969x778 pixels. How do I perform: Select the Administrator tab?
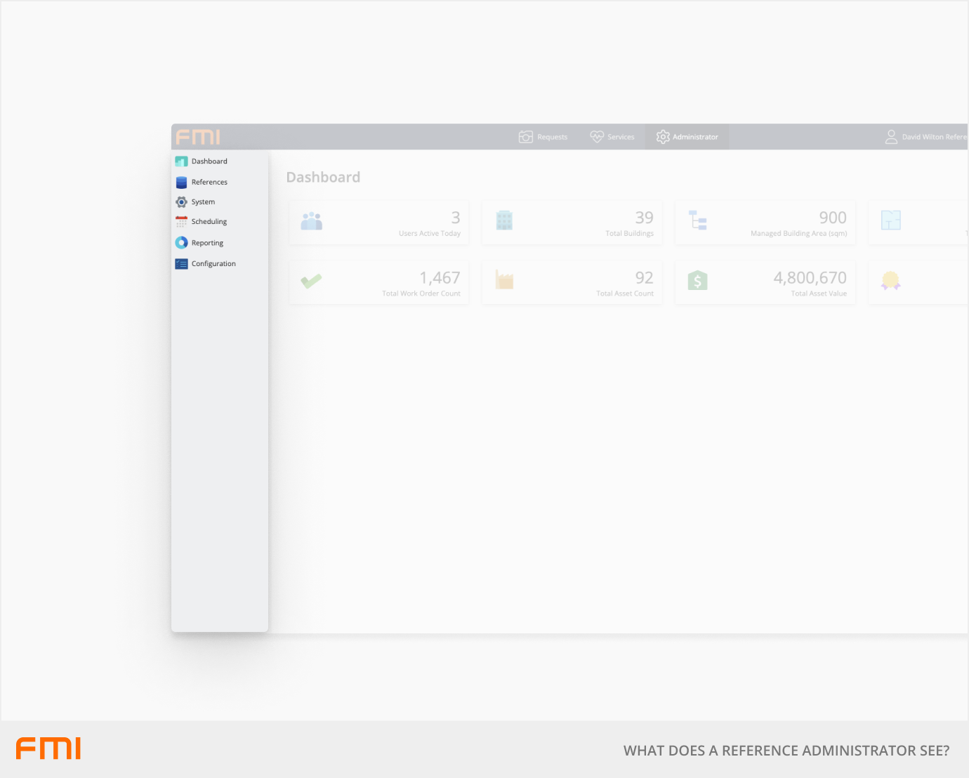[687, 137]
